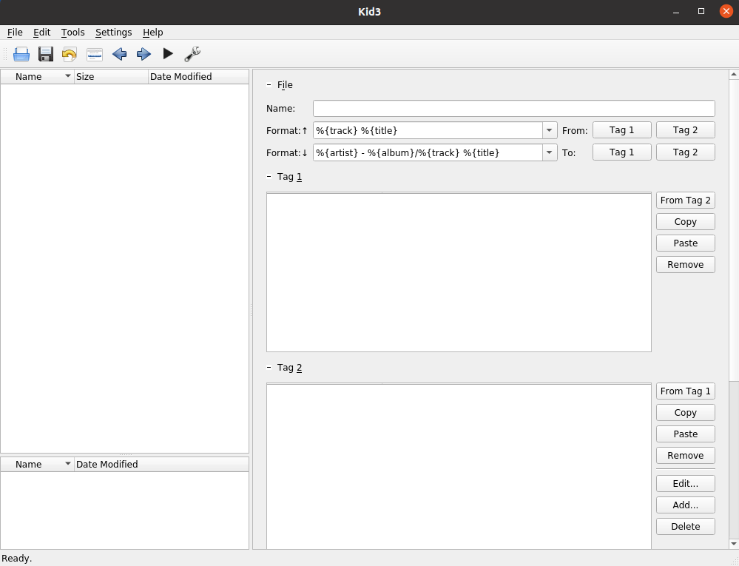This screenshot has width=739, height=566.
Task: Create a playlist with the playlist toolbar icon
Action: 94,53
